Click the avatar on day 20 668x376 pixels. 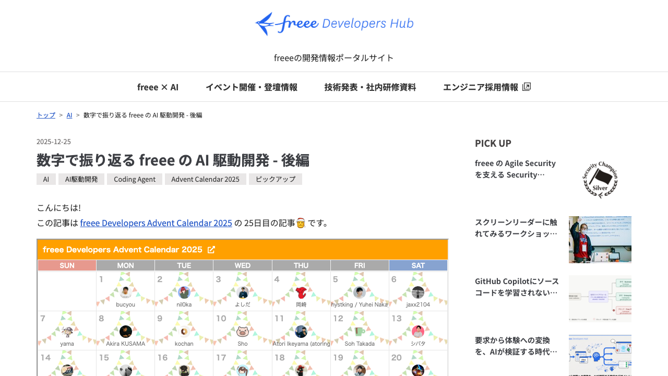pyautogui.click(x=417, y=370)
